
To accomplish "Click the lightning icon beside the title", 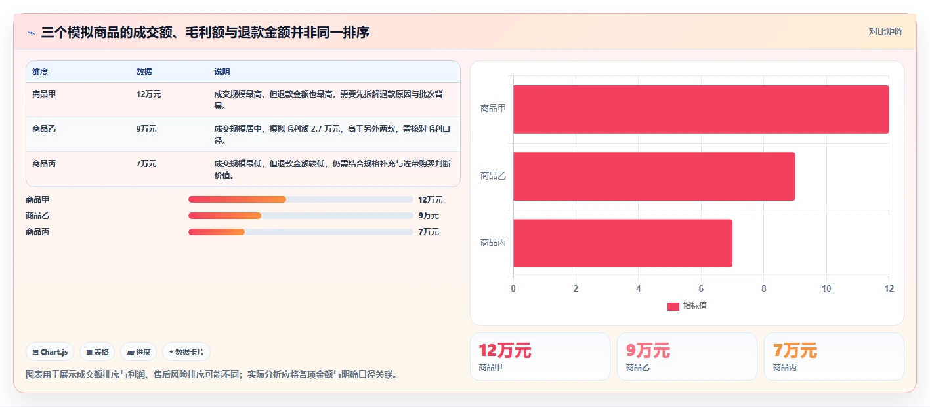I will click(31, 33).
